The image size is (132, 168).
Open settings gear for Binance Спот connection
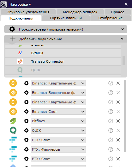(x=26, y=112)
